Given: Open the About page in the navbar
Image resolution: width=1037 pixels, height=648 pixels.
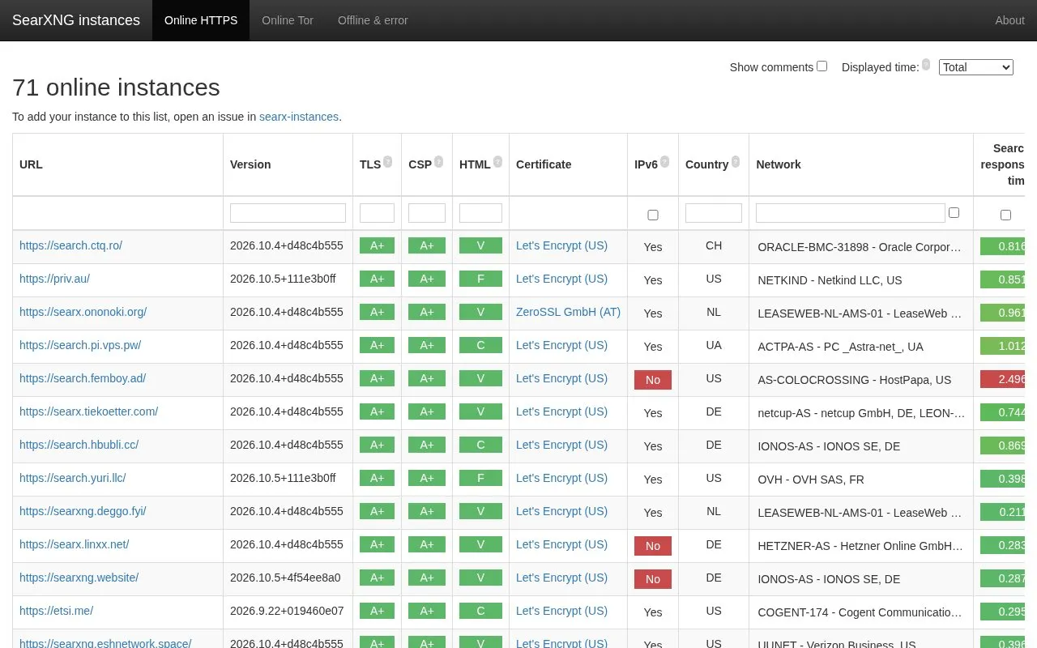Looking at the screenshot, I should click(x=1009, y=20).
